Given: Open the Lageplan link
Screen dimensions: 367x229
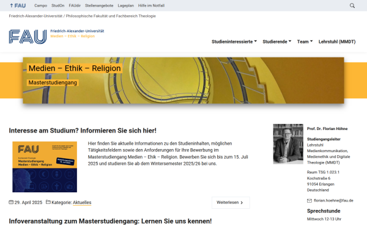Looking at the screenshot, I should coord(125,5).
